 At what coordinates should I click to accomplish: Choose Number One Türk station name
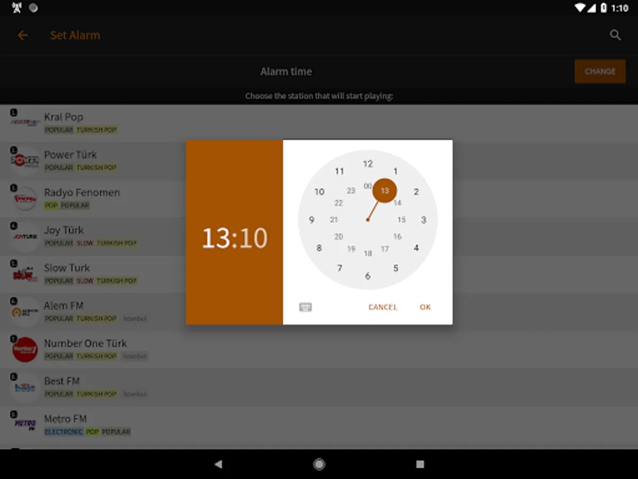pyautogui.click(x=86, y=344)
